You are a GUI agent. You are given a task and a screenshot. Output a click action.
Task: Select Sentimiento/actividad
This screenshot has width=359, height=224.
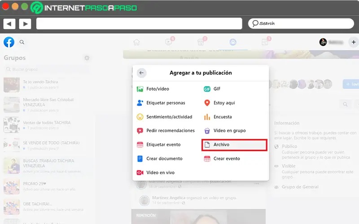click(164, 117)
